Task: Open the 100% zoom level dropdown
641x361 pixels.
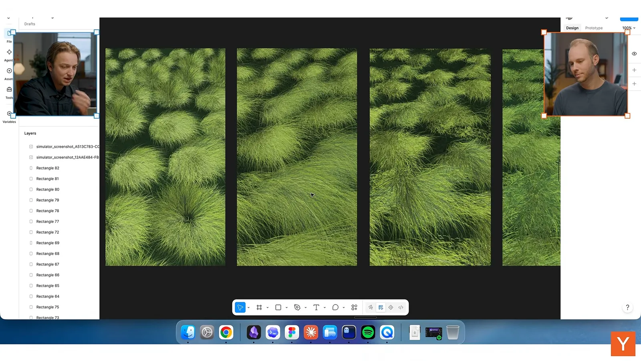Action: (629, 28)
